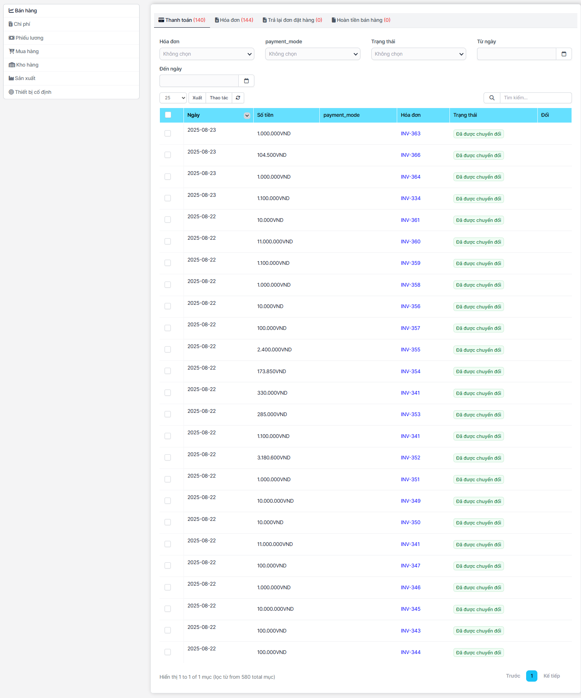Click the Tìm kiếm search field
The image size is (581, 698).
click(535, 98)
